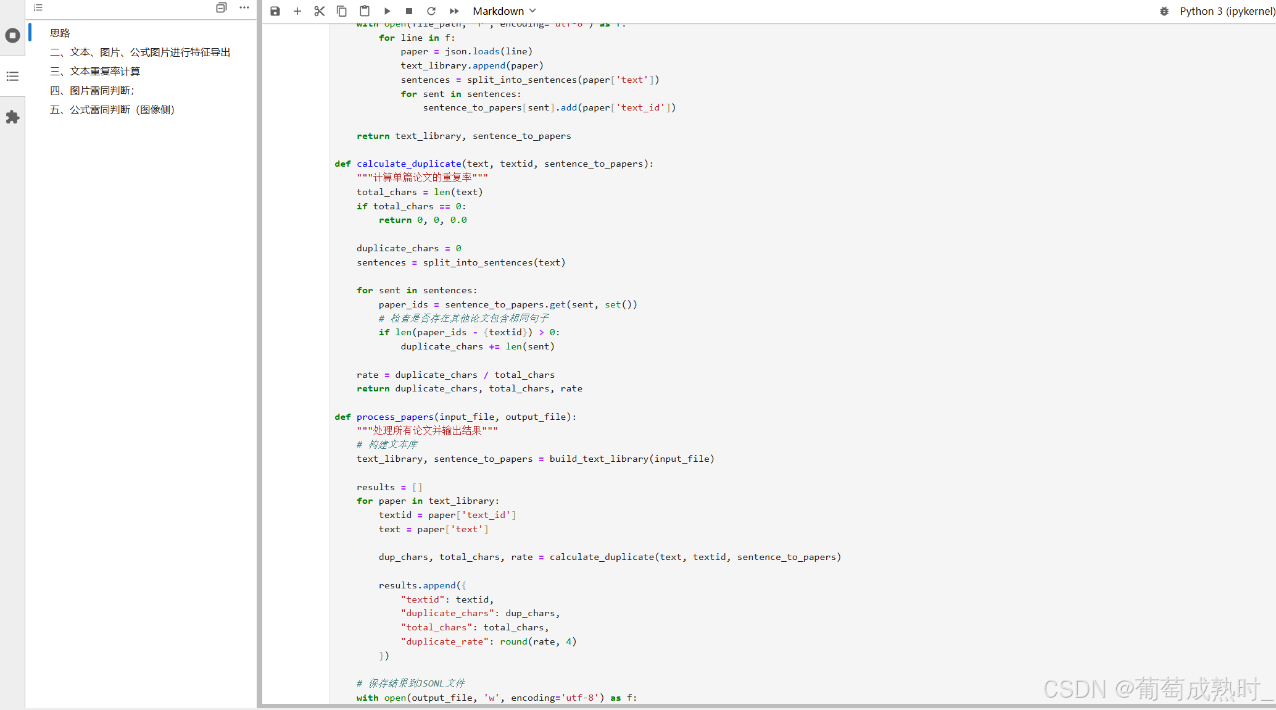Collapse all headings in the table of contents
The width and height of the screenshot is (1276, 710).
click(222, 7)
